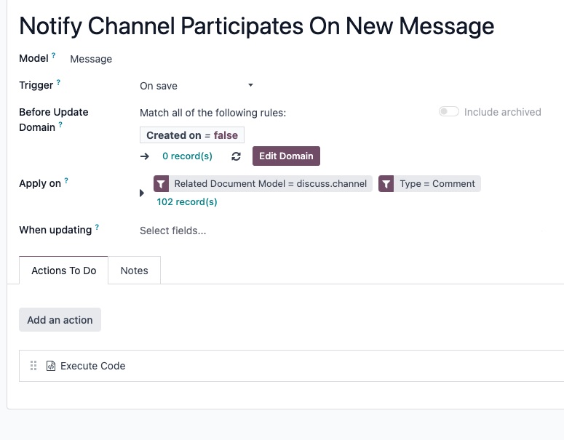Screen dimensions: 564x440
Task: Toggle the Include archived switch
Action: tap(448, 112)
